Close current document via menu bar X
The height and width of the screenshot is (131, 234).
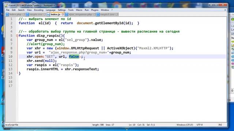coord(225,10)
